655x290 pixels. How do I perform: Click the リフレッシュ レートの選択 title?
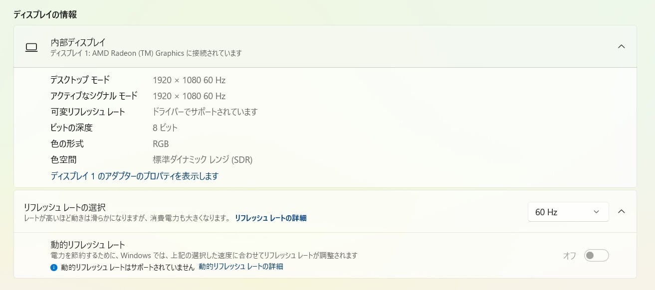(x=64, y=207)
